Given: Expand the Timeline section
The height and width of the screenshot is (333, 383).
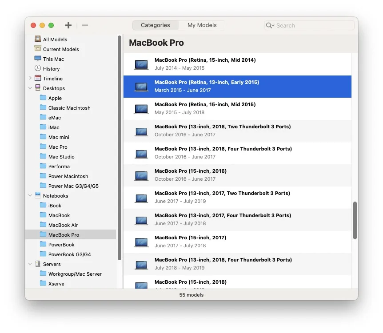Looking at the screenshot, I should tap(30, 78).
